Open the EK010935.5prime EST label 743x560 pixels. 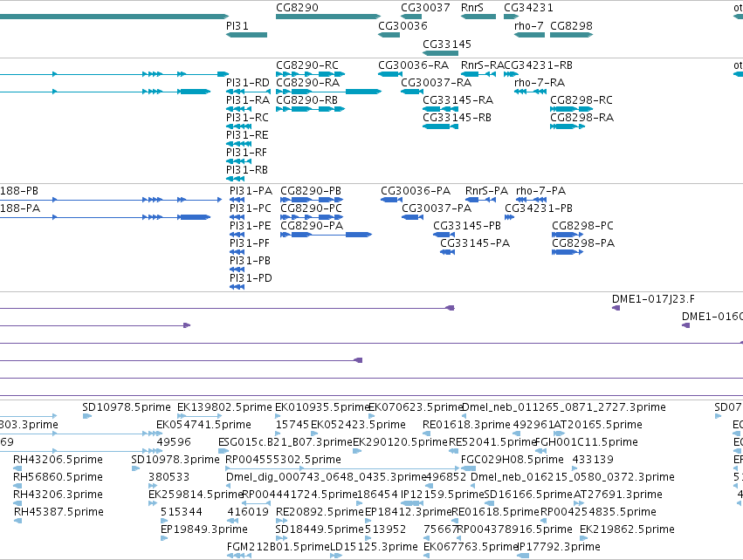(x=322, y=407)
